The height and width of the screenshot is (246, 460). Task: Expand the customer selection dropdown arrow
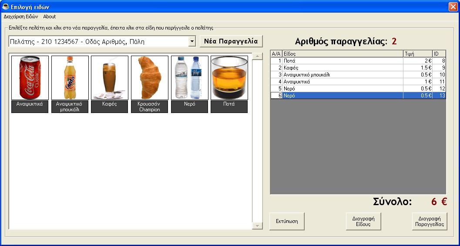pos(192,42)
